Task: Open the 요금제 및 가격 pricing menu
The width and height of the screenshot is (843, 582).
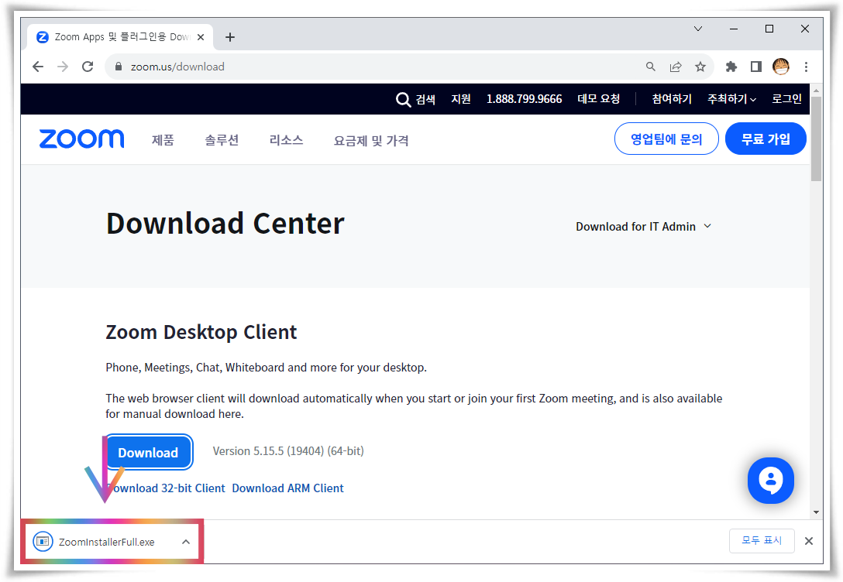Action: click(x=371, y=141)
